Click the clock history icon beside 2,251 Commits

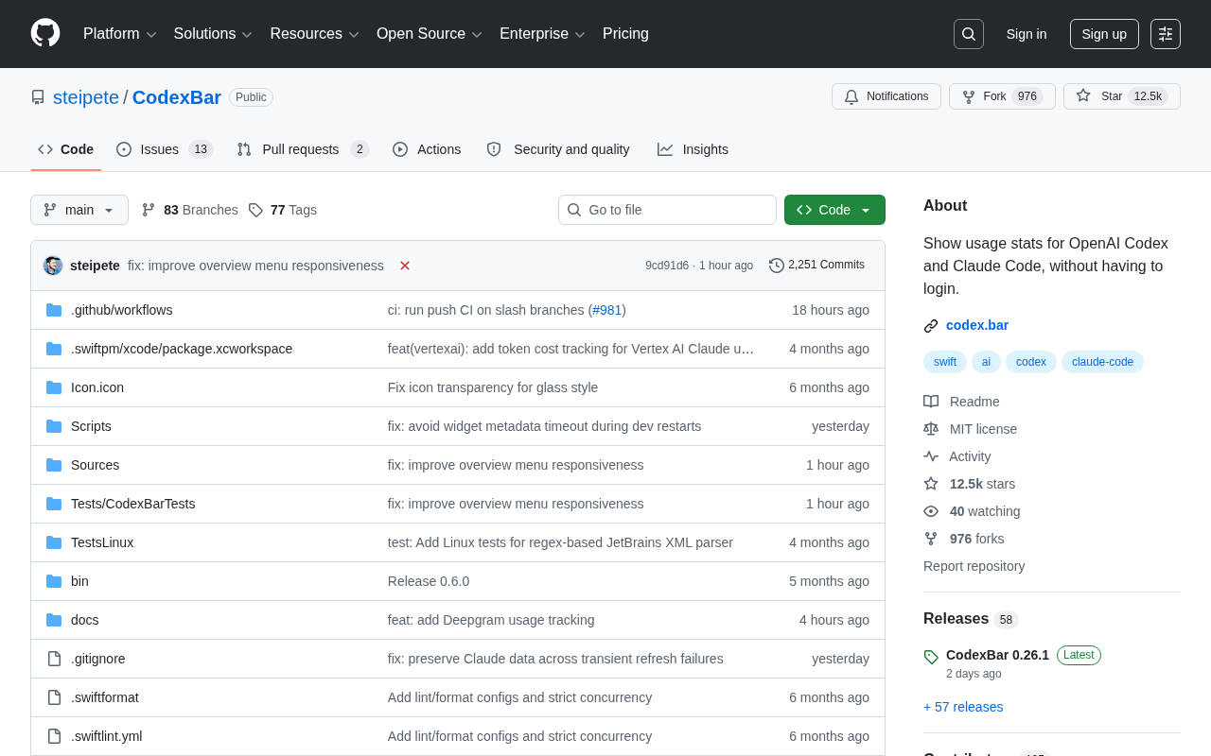[777, 266]
